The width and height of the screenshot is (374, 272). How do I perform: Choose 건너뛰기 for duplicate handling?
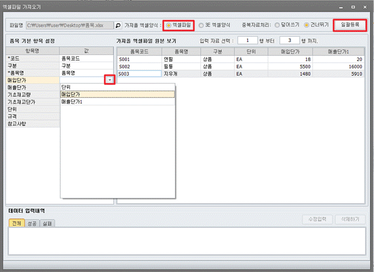(306, 25)
